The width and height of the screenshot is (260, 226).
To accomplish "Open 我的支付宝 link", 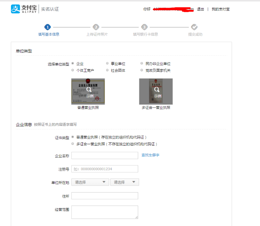I will [x=221, y=9].
